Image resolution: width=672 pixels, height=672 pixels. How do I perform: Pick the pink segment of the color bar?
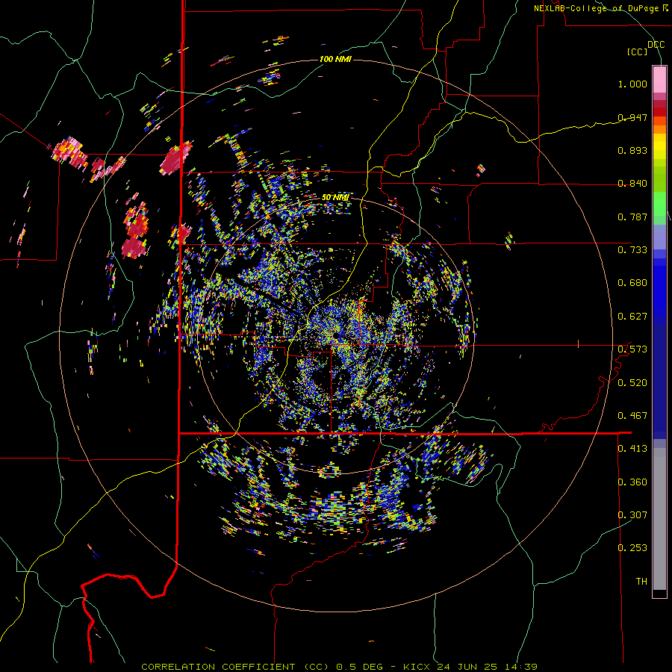[x=659, y=80]
